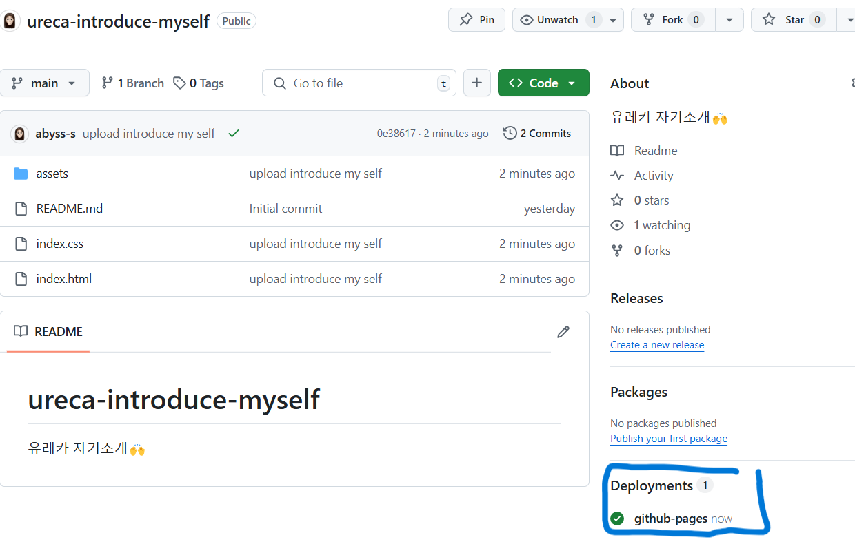Fork this repository

click(x=672, y=20)
